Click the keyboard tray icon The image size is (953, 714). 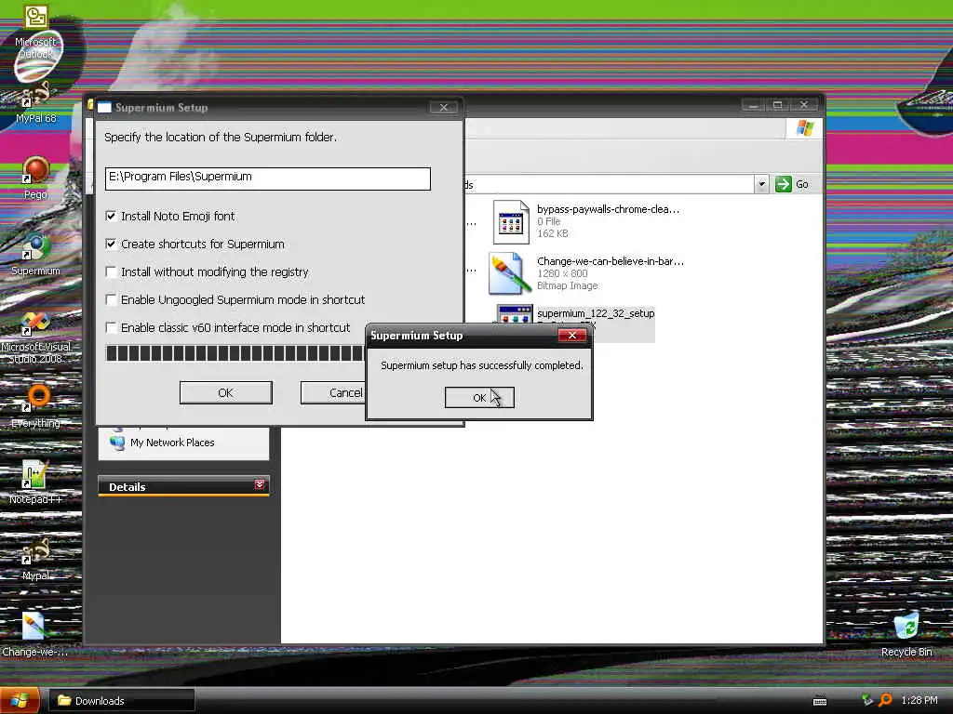coord(819,701)
